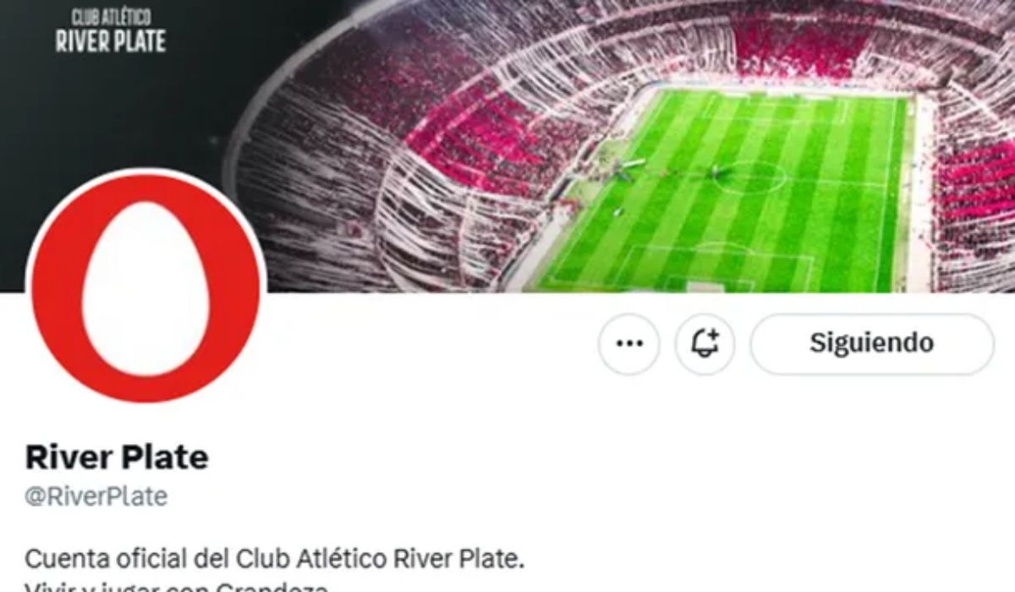Unfollow via the Siguiendo button
The height and width of the screenshot is (592, 1015).
(x=872, y=344)
